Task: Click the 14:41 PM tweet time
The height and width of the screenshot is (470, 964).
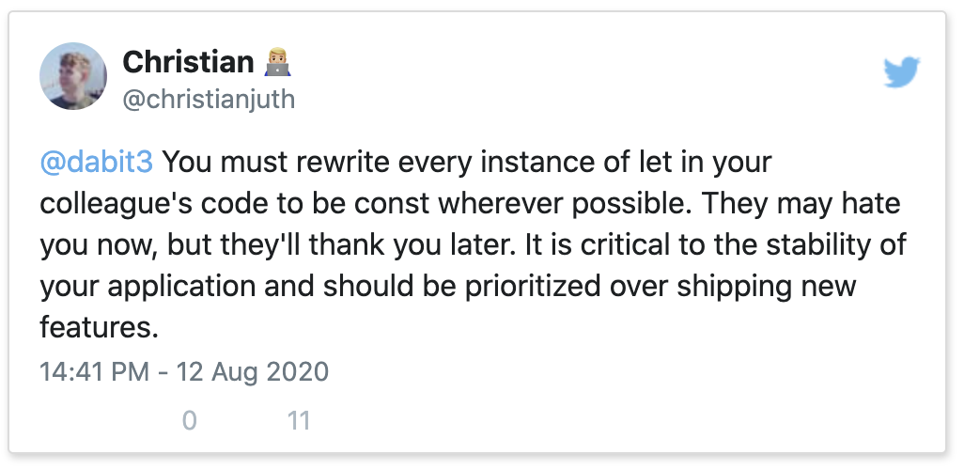Action: [95, 371]
